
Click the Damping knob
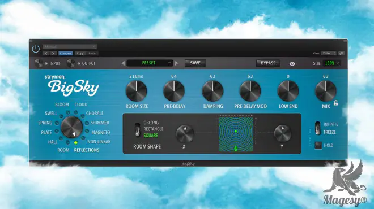point(212,91)
